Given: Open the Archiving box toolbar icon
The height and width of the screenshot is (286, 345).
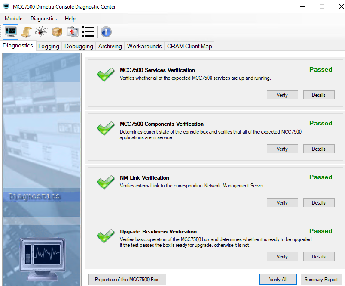Looking at the screenshot, I should tap(57, 32).
